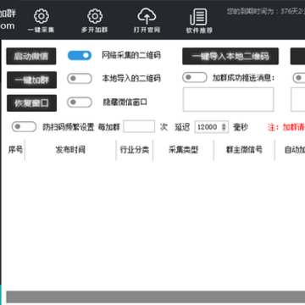This screenshot has width=305, height=305.
Task: Enable the 本地导入的二维码 toggle
Action: tap(80, 79)
